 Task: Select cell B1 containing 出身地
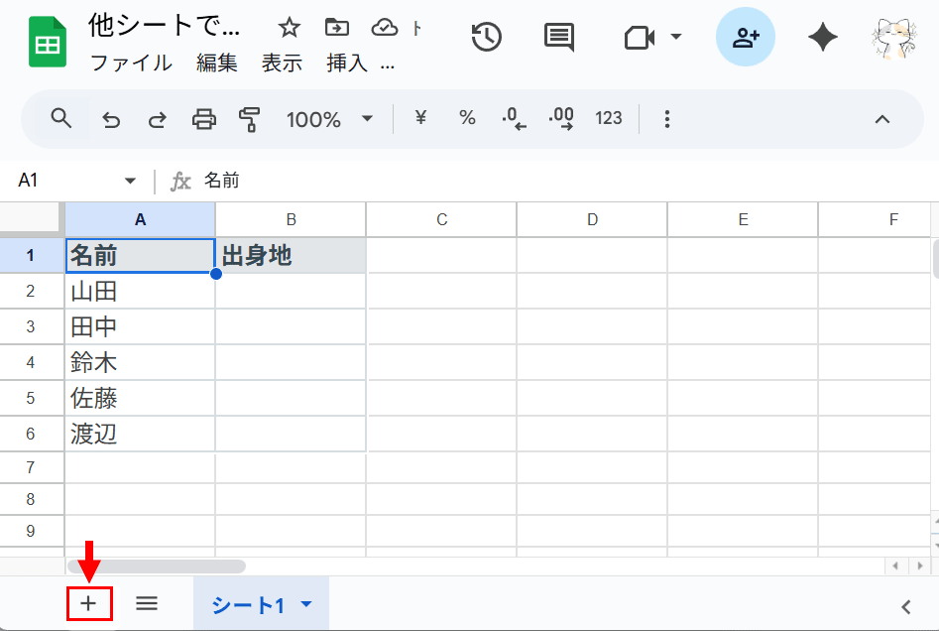click(291, 256)
